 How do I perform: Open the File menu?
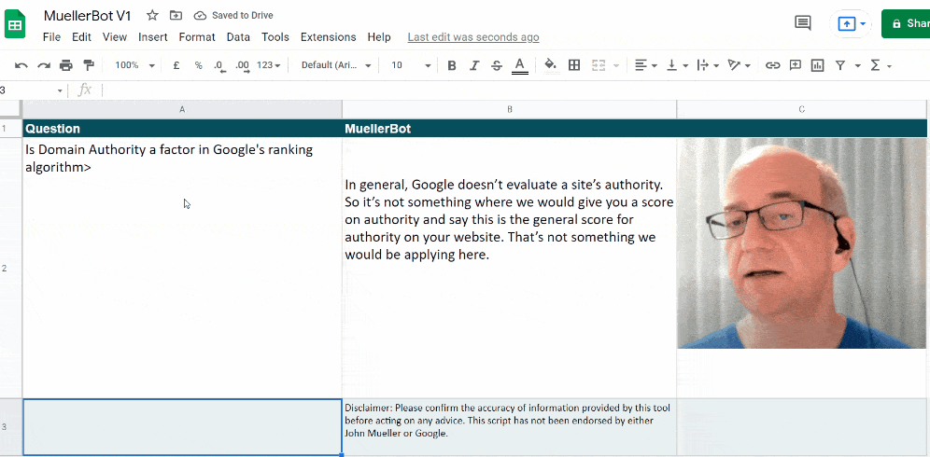pos(51,36)
